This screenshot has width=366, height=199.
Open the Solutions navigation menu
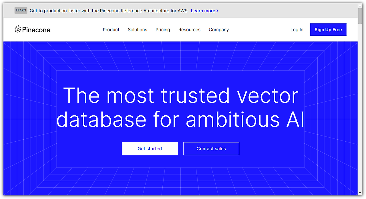[x=137, y=29]
